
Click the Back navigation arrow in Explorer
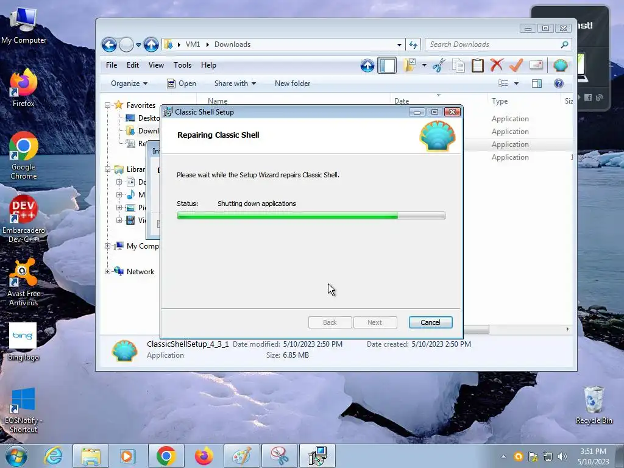tap(109, 44)
